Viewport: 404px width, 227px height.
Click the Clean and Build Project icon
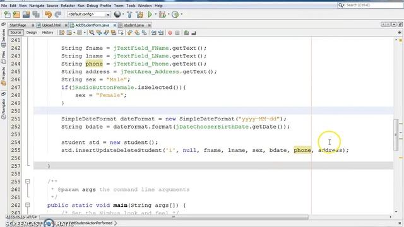[140, 15]
